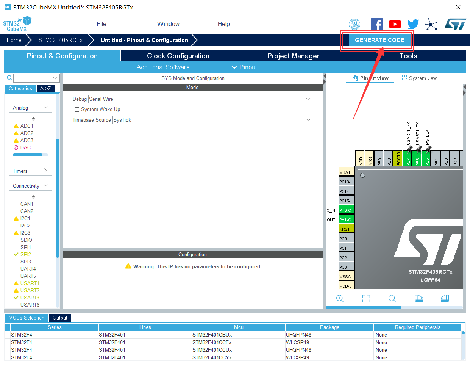
Task: Switch to the Categories sorting tab
Action: point(20,88)
